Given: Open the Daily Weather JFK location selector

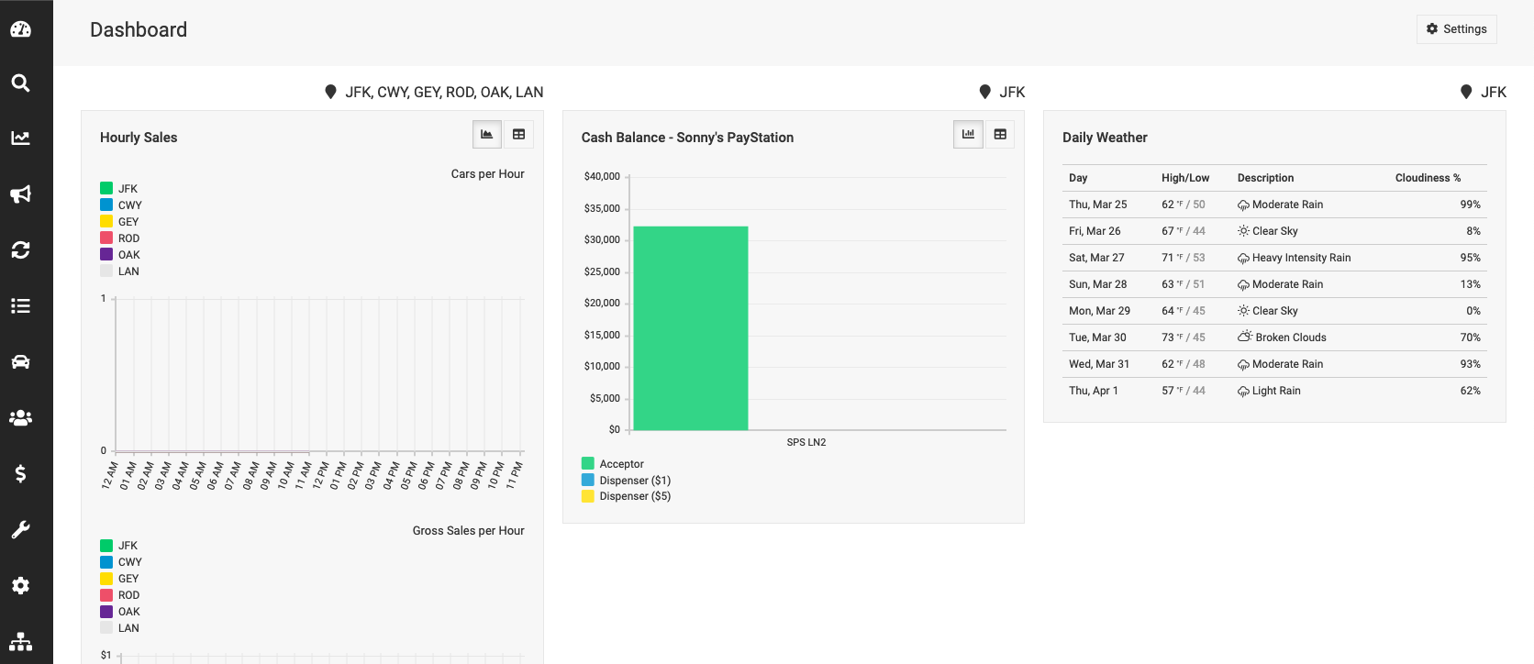Looking at the screenshot, I should [1483, 93].
